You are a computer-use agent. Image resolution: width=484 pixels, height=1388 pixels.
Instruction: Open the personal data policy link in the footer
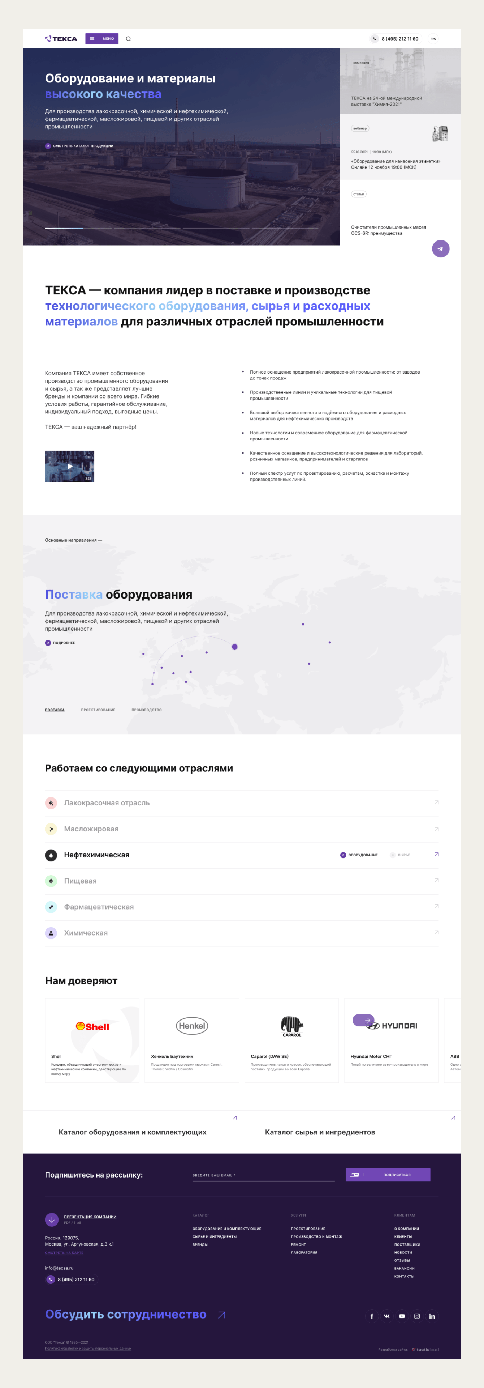pos(88,1349)
